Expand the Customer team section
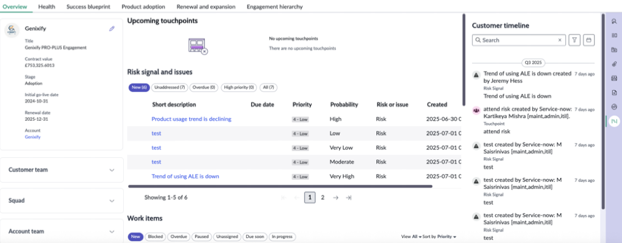This screenshot has height=243, width=622. 62,170
